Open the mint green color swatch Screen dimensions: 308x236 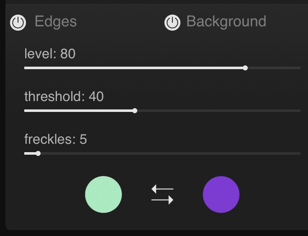[103, 195]
